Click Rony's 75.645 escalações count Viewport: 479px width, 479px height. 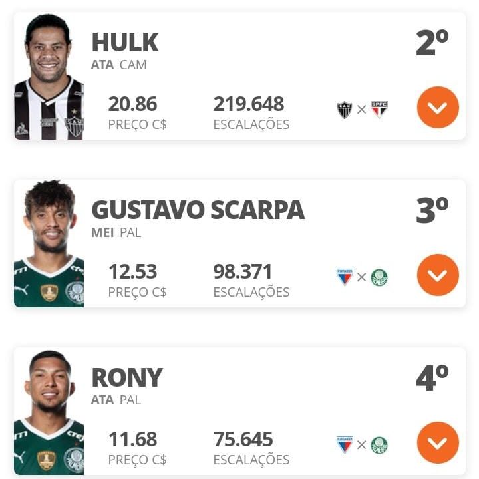pos(243,439)
